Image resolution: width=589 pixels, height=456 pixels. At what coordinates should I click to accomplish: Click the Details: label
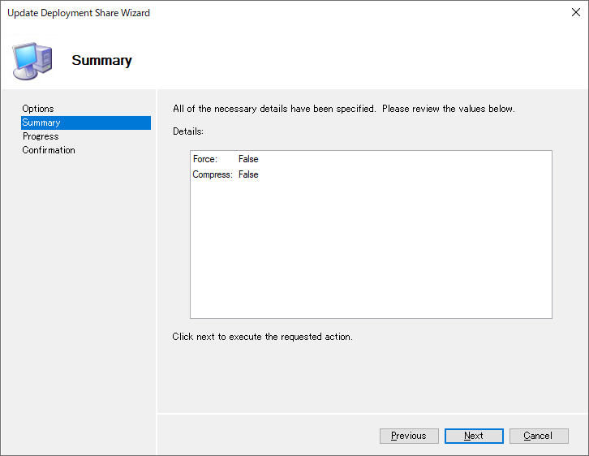[x=188, y=131]
